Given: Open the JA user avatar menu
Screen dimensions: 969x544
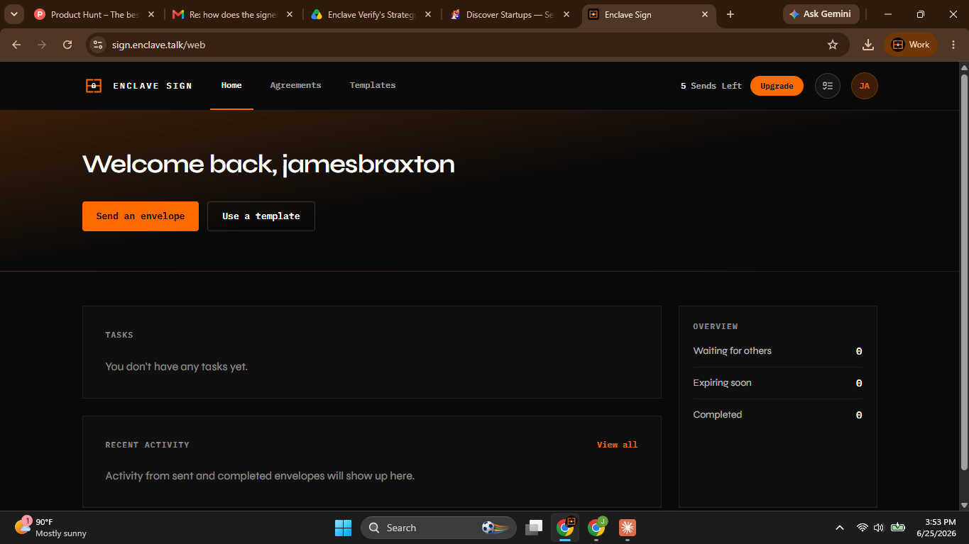Looking at the screenshot, I should coord(864,86).
